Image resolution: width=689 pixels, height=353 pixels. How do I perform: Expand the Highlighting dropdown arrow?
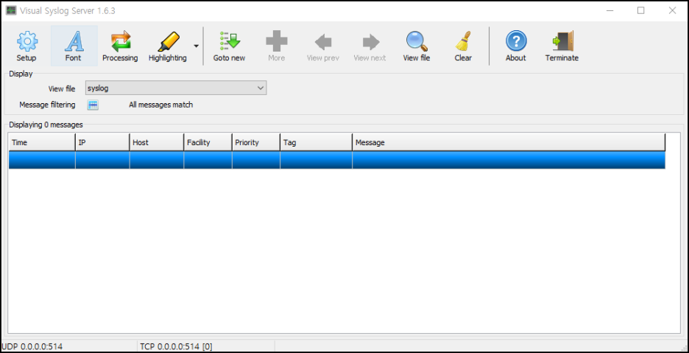[196, 46]
